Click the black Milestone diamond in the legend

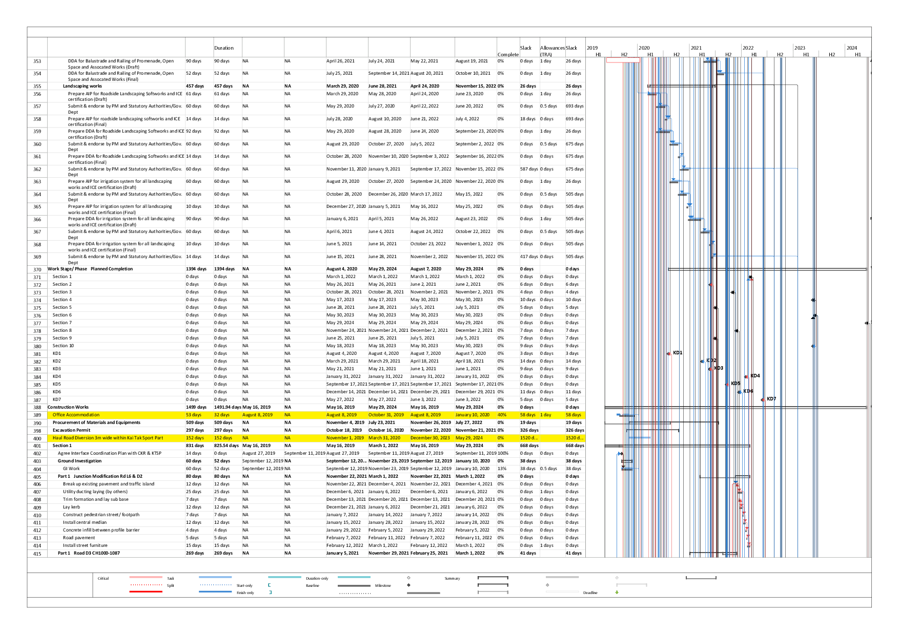coord(408,585)
